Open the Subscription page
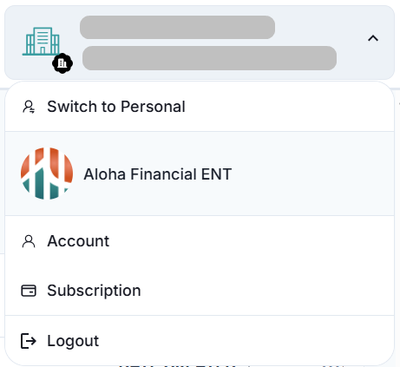The height and width of the screenshot is (367, 400). coord(200,291)
